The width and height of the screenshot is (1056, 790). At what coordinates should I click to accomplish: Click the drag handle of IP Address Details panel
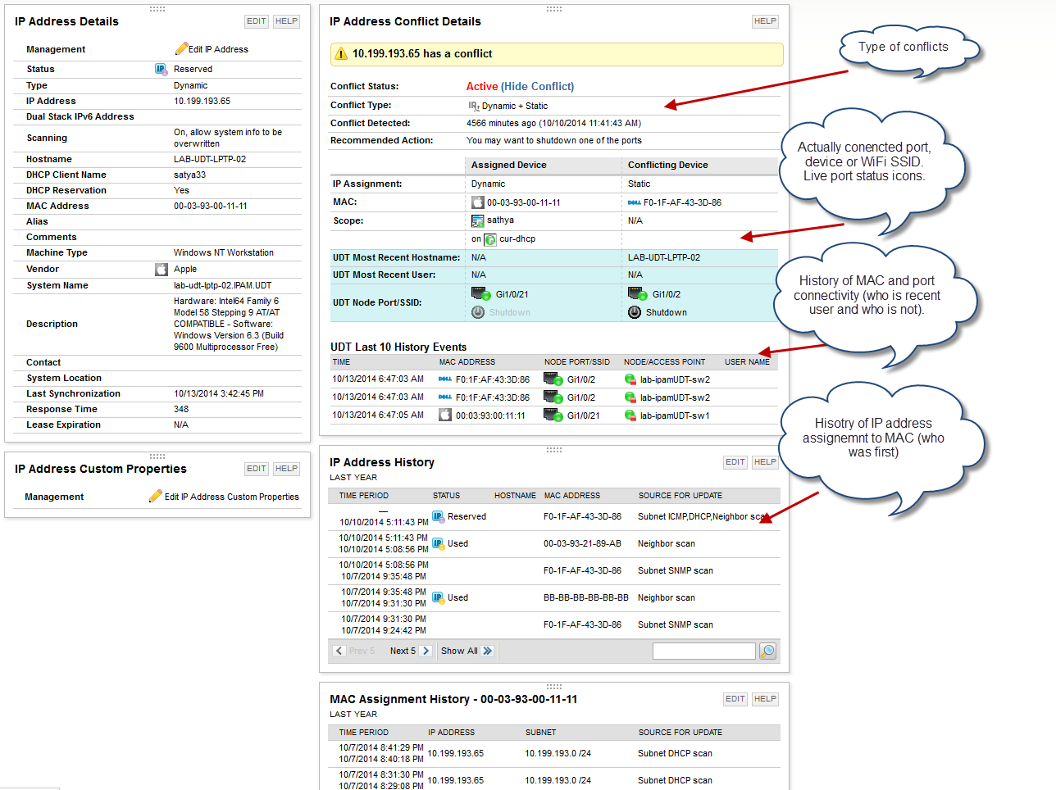click(157, 9)
